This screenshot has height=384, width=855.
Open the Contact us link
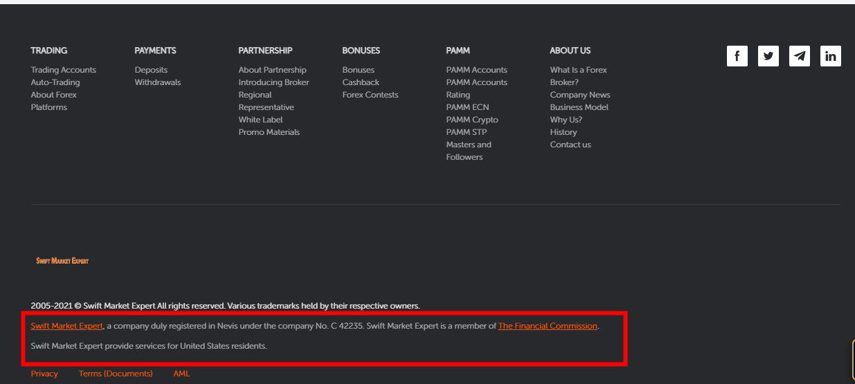(x=570, y=145)
